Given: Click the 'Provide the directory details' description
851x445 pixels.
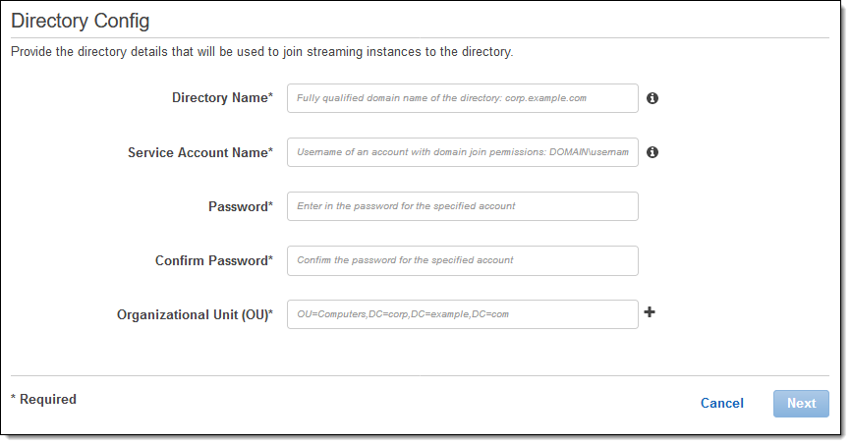Looking at the screenshot, I should [x=261, y=51].
